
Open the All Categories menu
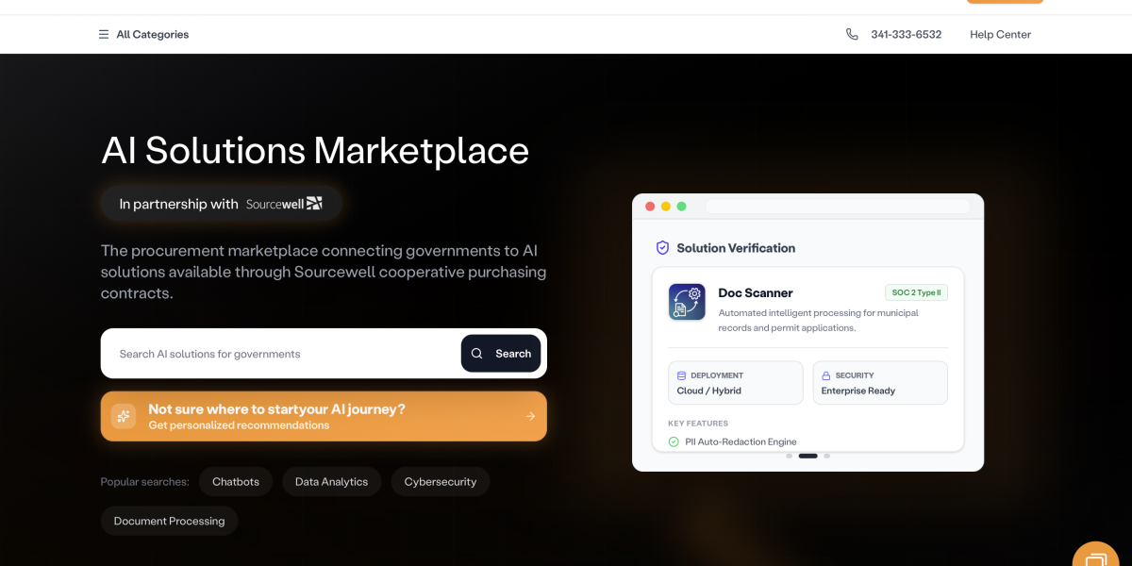coord(151,34)
